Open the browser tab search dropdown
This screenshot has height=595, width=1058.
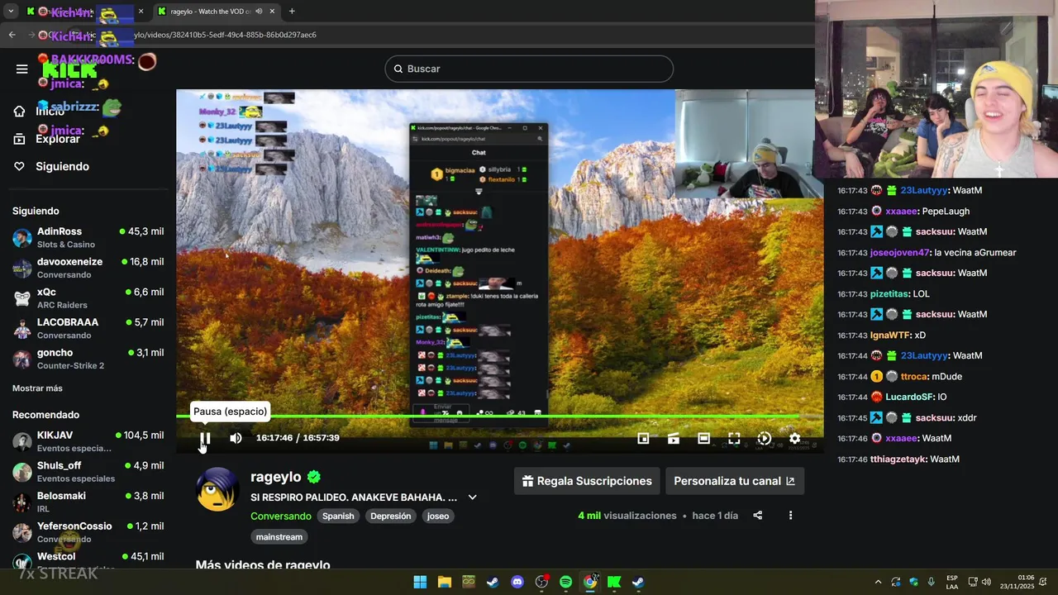tap(11, 12)
